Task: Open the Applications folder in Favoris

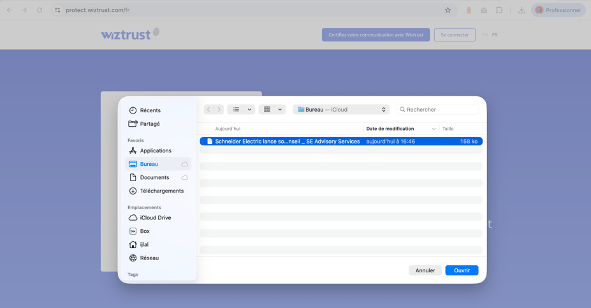Action: 150,150
